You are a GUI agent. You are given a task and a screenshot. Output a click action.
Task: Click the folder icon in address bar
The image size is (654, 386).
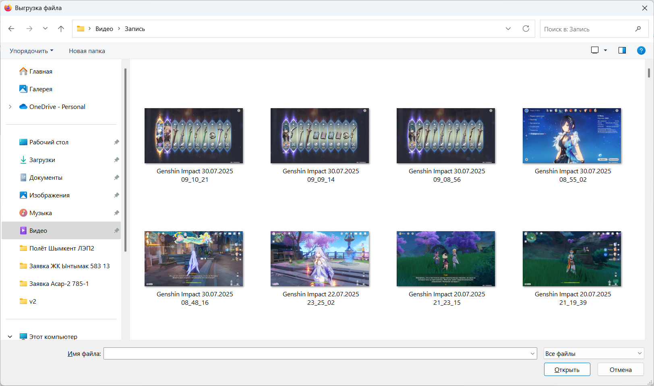[81, 29]
